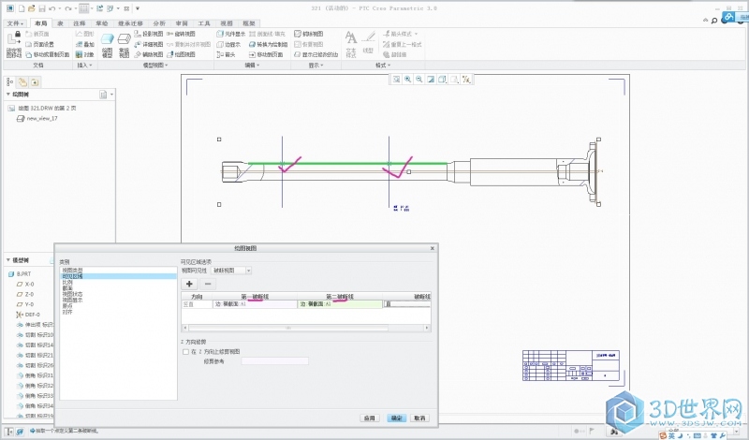This screenshot has height=440, width=749.
Task: Click the Repaint icon in graphics toolbar
Action: pos(431,80)
